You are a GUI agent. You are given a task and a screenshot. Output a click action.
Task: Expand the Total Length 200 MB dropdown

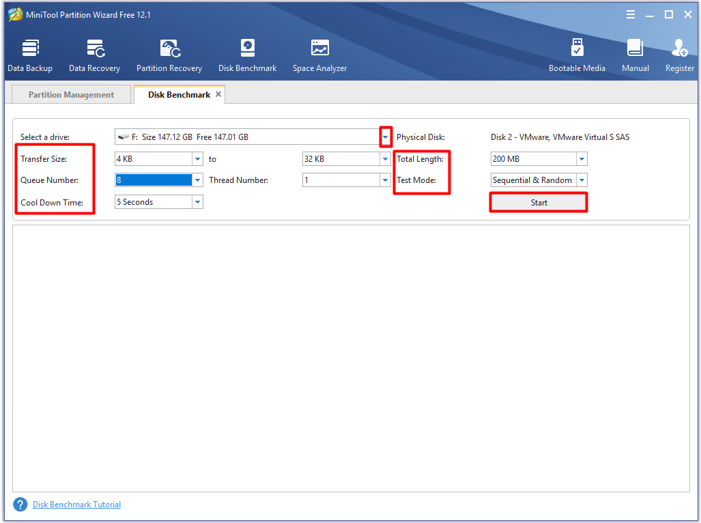click(x=582, y=158)
